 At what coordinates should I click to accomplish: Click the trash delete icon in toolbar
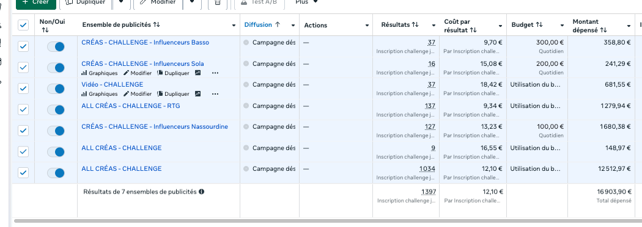[x=218, y=3]
